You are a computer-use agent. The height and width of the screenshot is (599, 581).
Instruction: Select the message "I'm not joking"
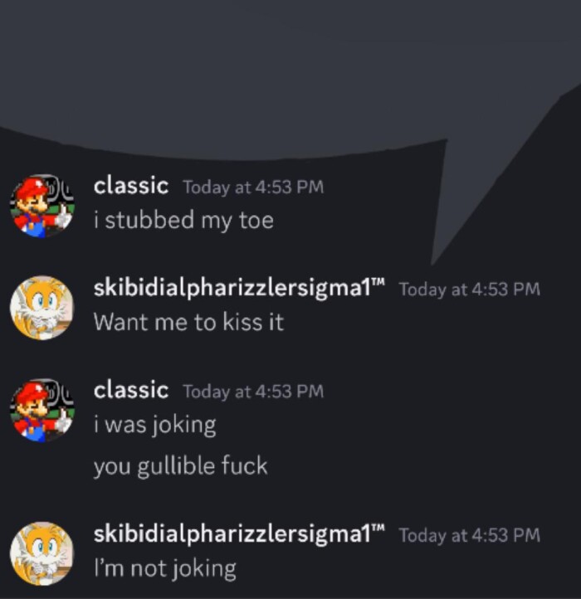coord(165,568)
